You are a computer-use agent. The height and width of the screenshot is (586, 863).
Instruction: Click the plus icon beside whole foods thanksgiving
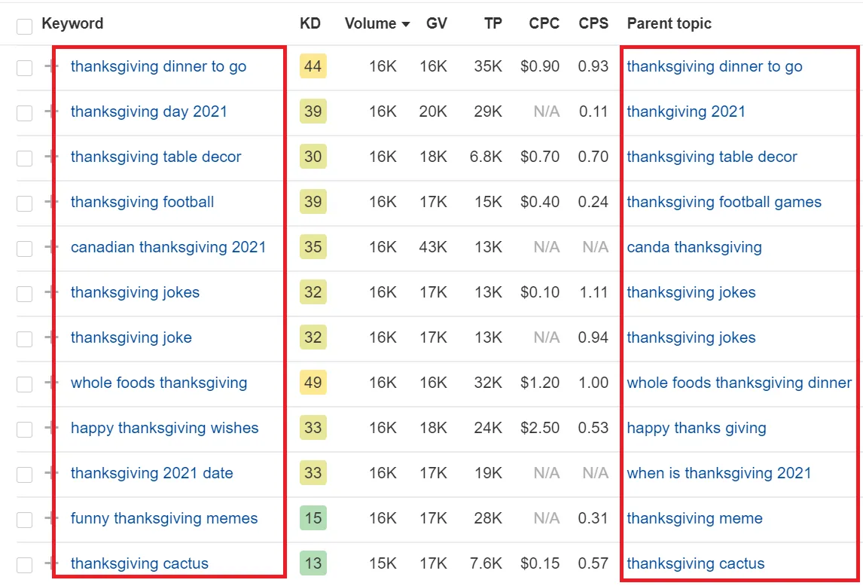click(50, 383)
